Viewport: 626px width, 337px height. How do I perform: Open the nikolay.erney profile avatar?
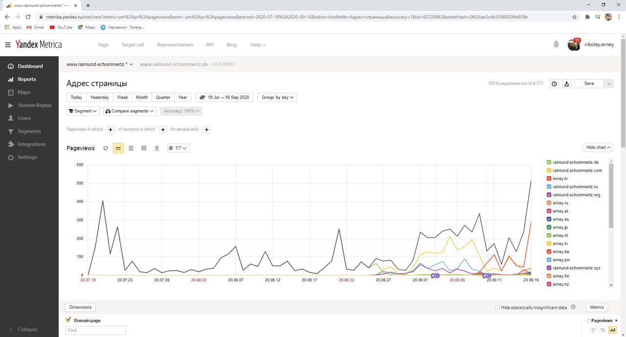(574, 44)
